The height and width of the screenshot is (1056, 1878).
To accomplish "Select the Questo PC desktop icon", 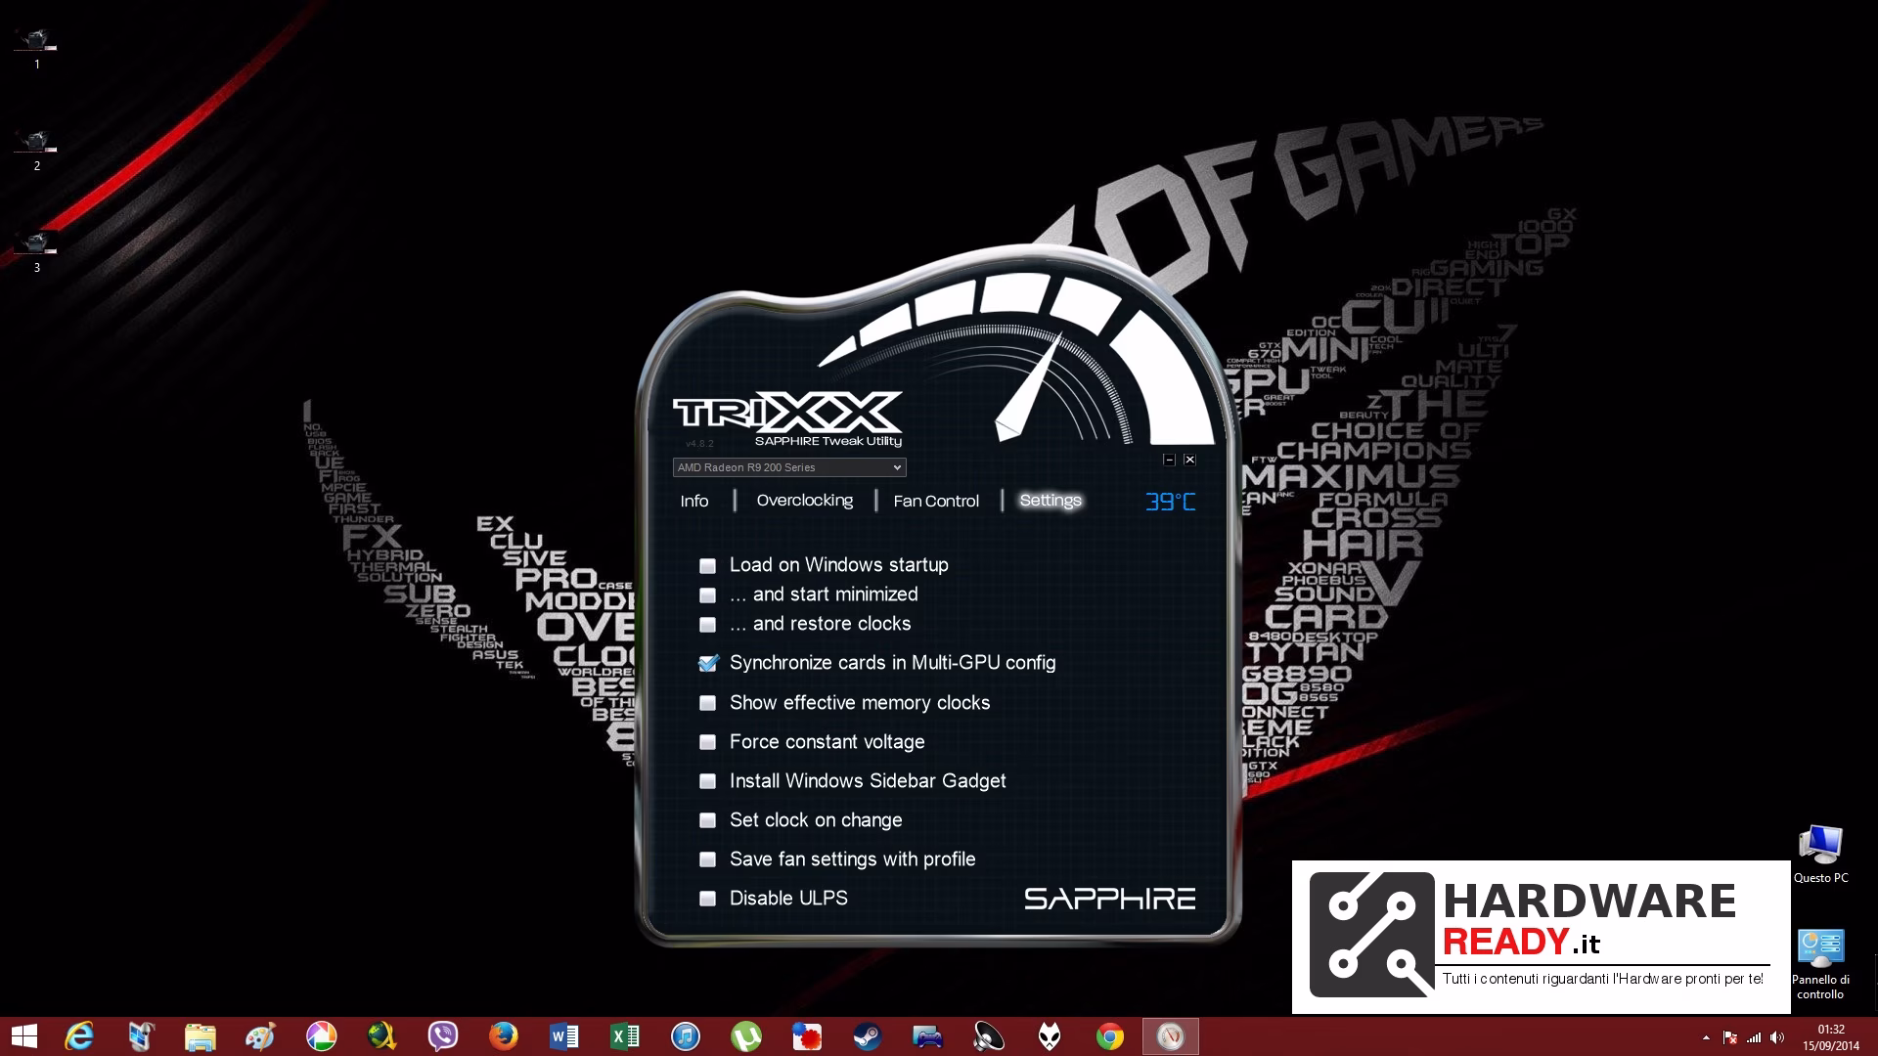I will coord(1820,855).
